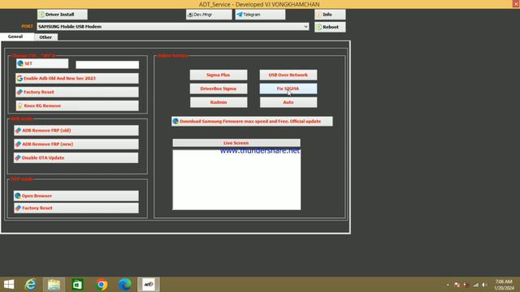Click the lock icon on Knox KG Remove
Screen dimensions: 520x292
19,105
